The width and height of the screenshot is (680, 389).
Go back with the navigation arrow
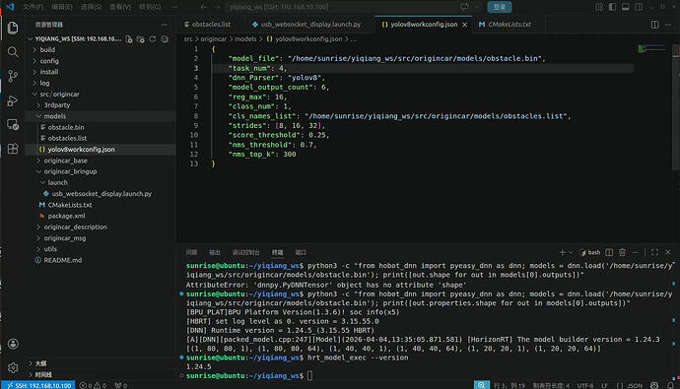pos(203,7)
